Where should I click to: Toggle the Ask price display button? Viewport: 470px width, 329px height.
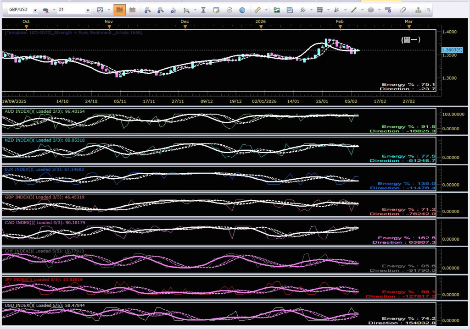click(x=133, y=10)
